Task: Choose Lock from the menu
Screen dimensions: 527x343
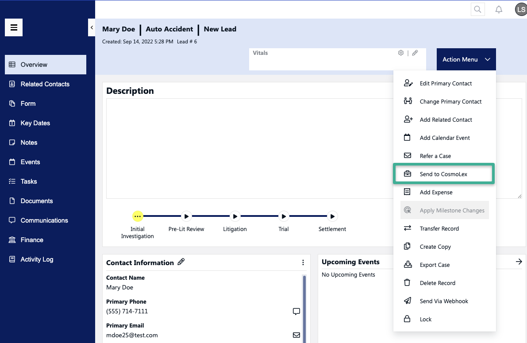Action: click(444, 320)
